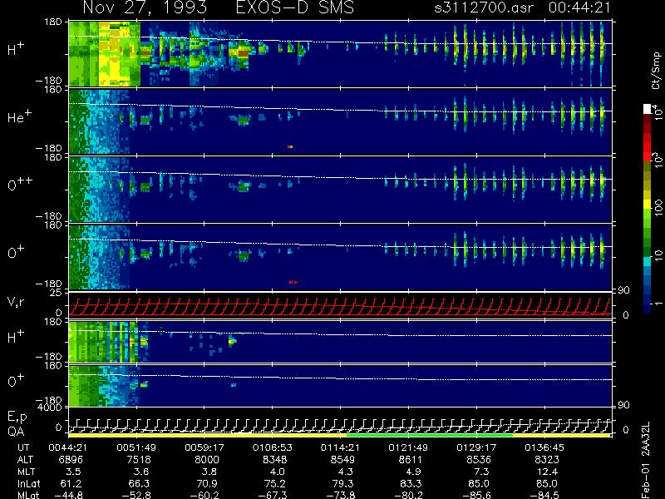Viewport: 665px width, 499px height.
Task: Click the InLat value '61.2'
Action: tap(71, 483)
